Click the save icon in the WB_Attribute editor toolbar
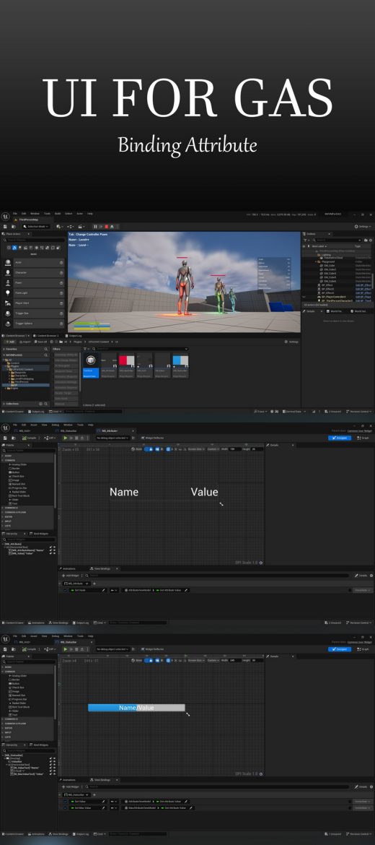Viewport: 375px width, 845px height. point(6,438)
